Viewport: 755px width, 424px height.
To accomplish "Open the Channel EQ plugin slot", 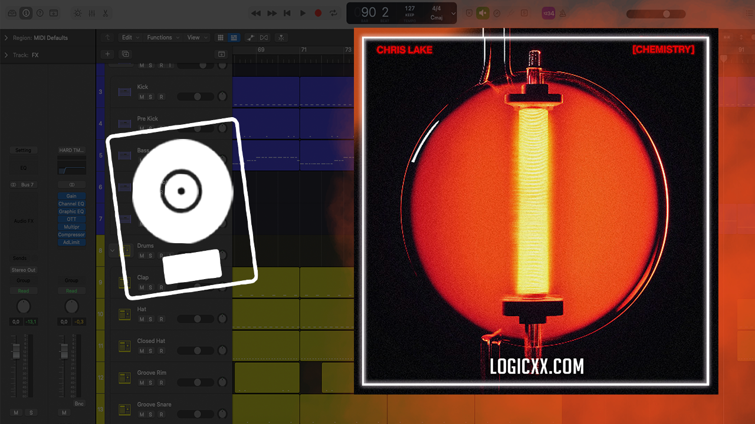I will [x=71, y=204].
